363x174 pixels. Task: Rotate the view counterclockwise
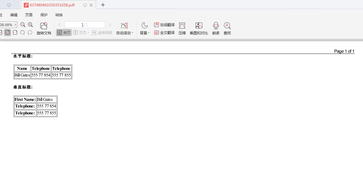(30, 33)
